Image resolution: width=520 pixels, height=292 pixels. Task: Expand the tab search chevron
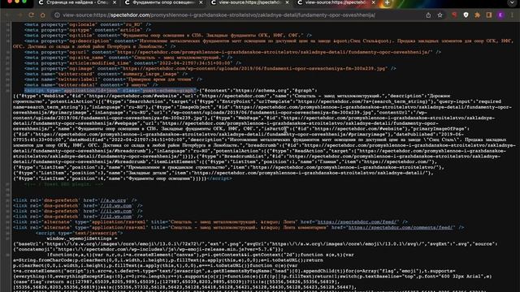(x=513, y=3)
